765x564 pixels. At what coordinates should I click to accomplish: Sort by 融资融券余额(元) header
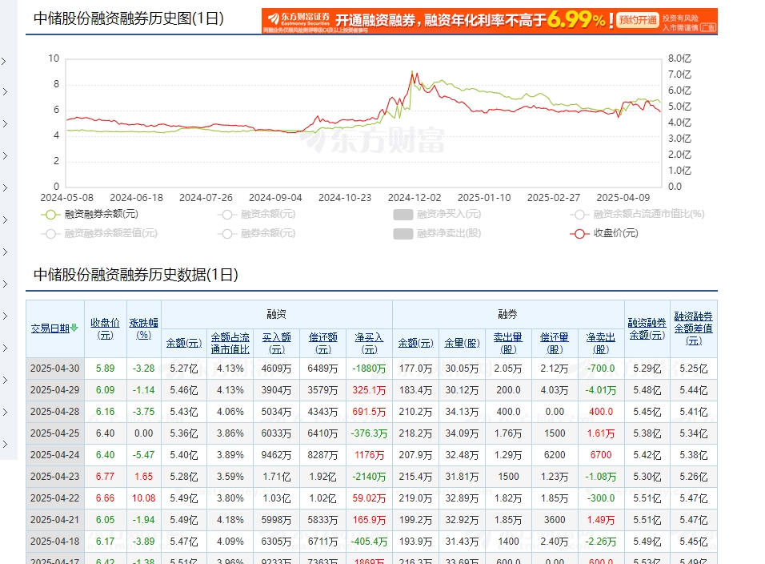[647, 329]
